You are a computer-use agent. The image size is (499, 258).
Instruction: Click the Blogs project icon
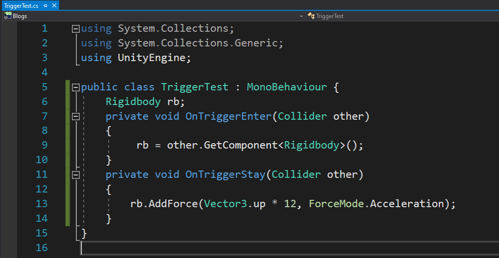pyautogui.click(x=8, y=16)
